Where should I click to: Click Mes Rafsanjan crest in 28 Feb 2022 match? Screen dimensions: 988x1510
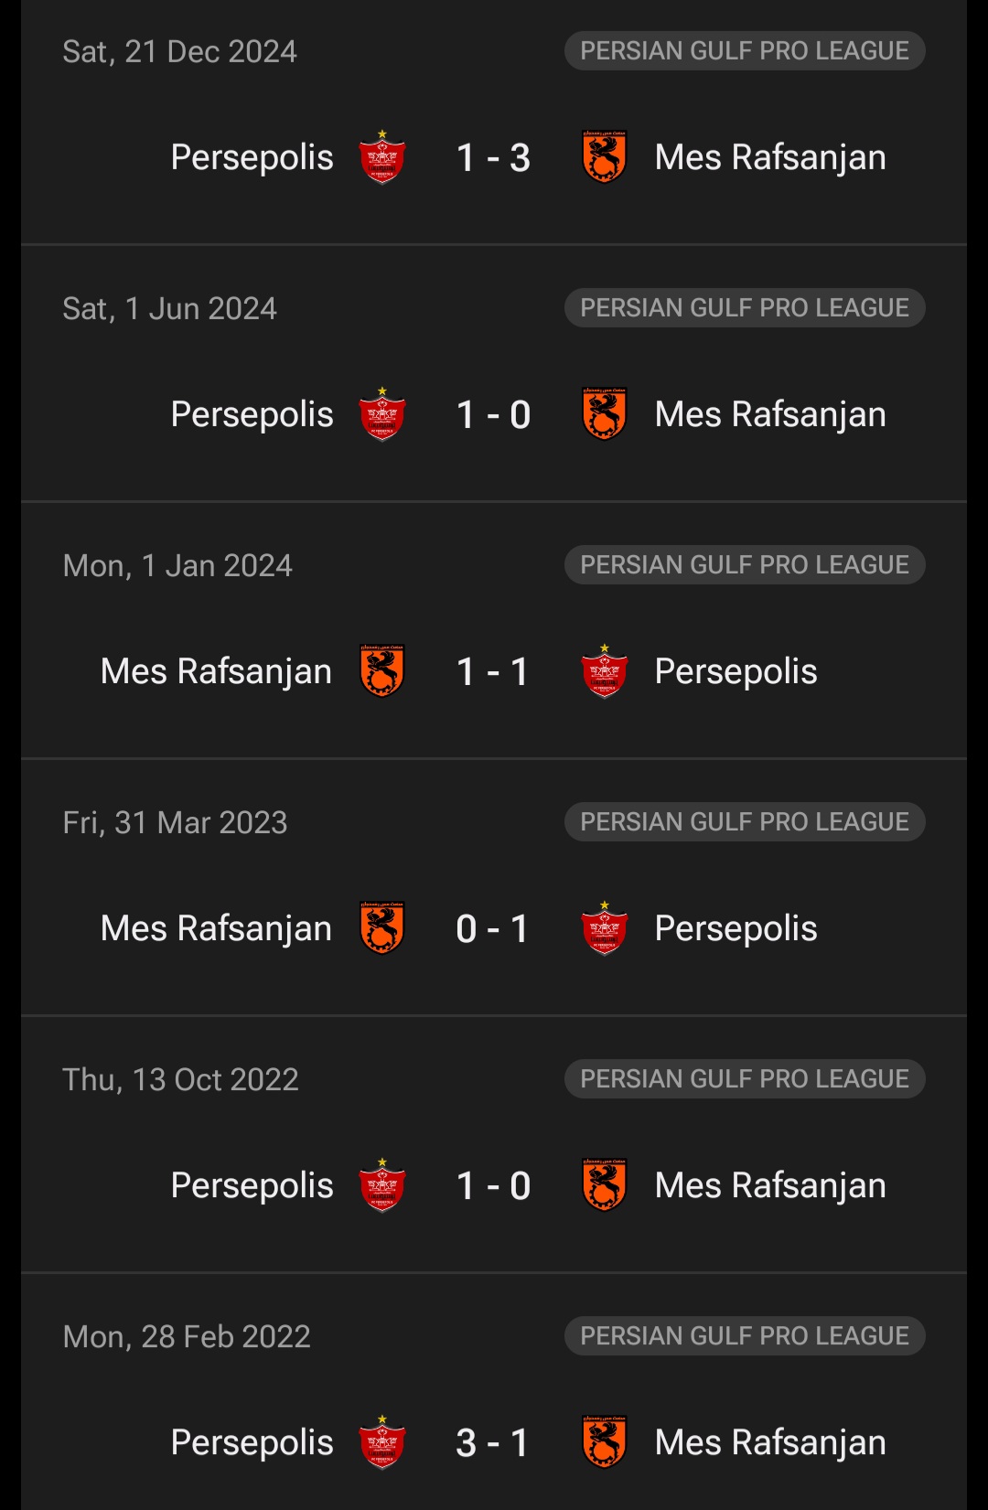tap(604, 1442)
